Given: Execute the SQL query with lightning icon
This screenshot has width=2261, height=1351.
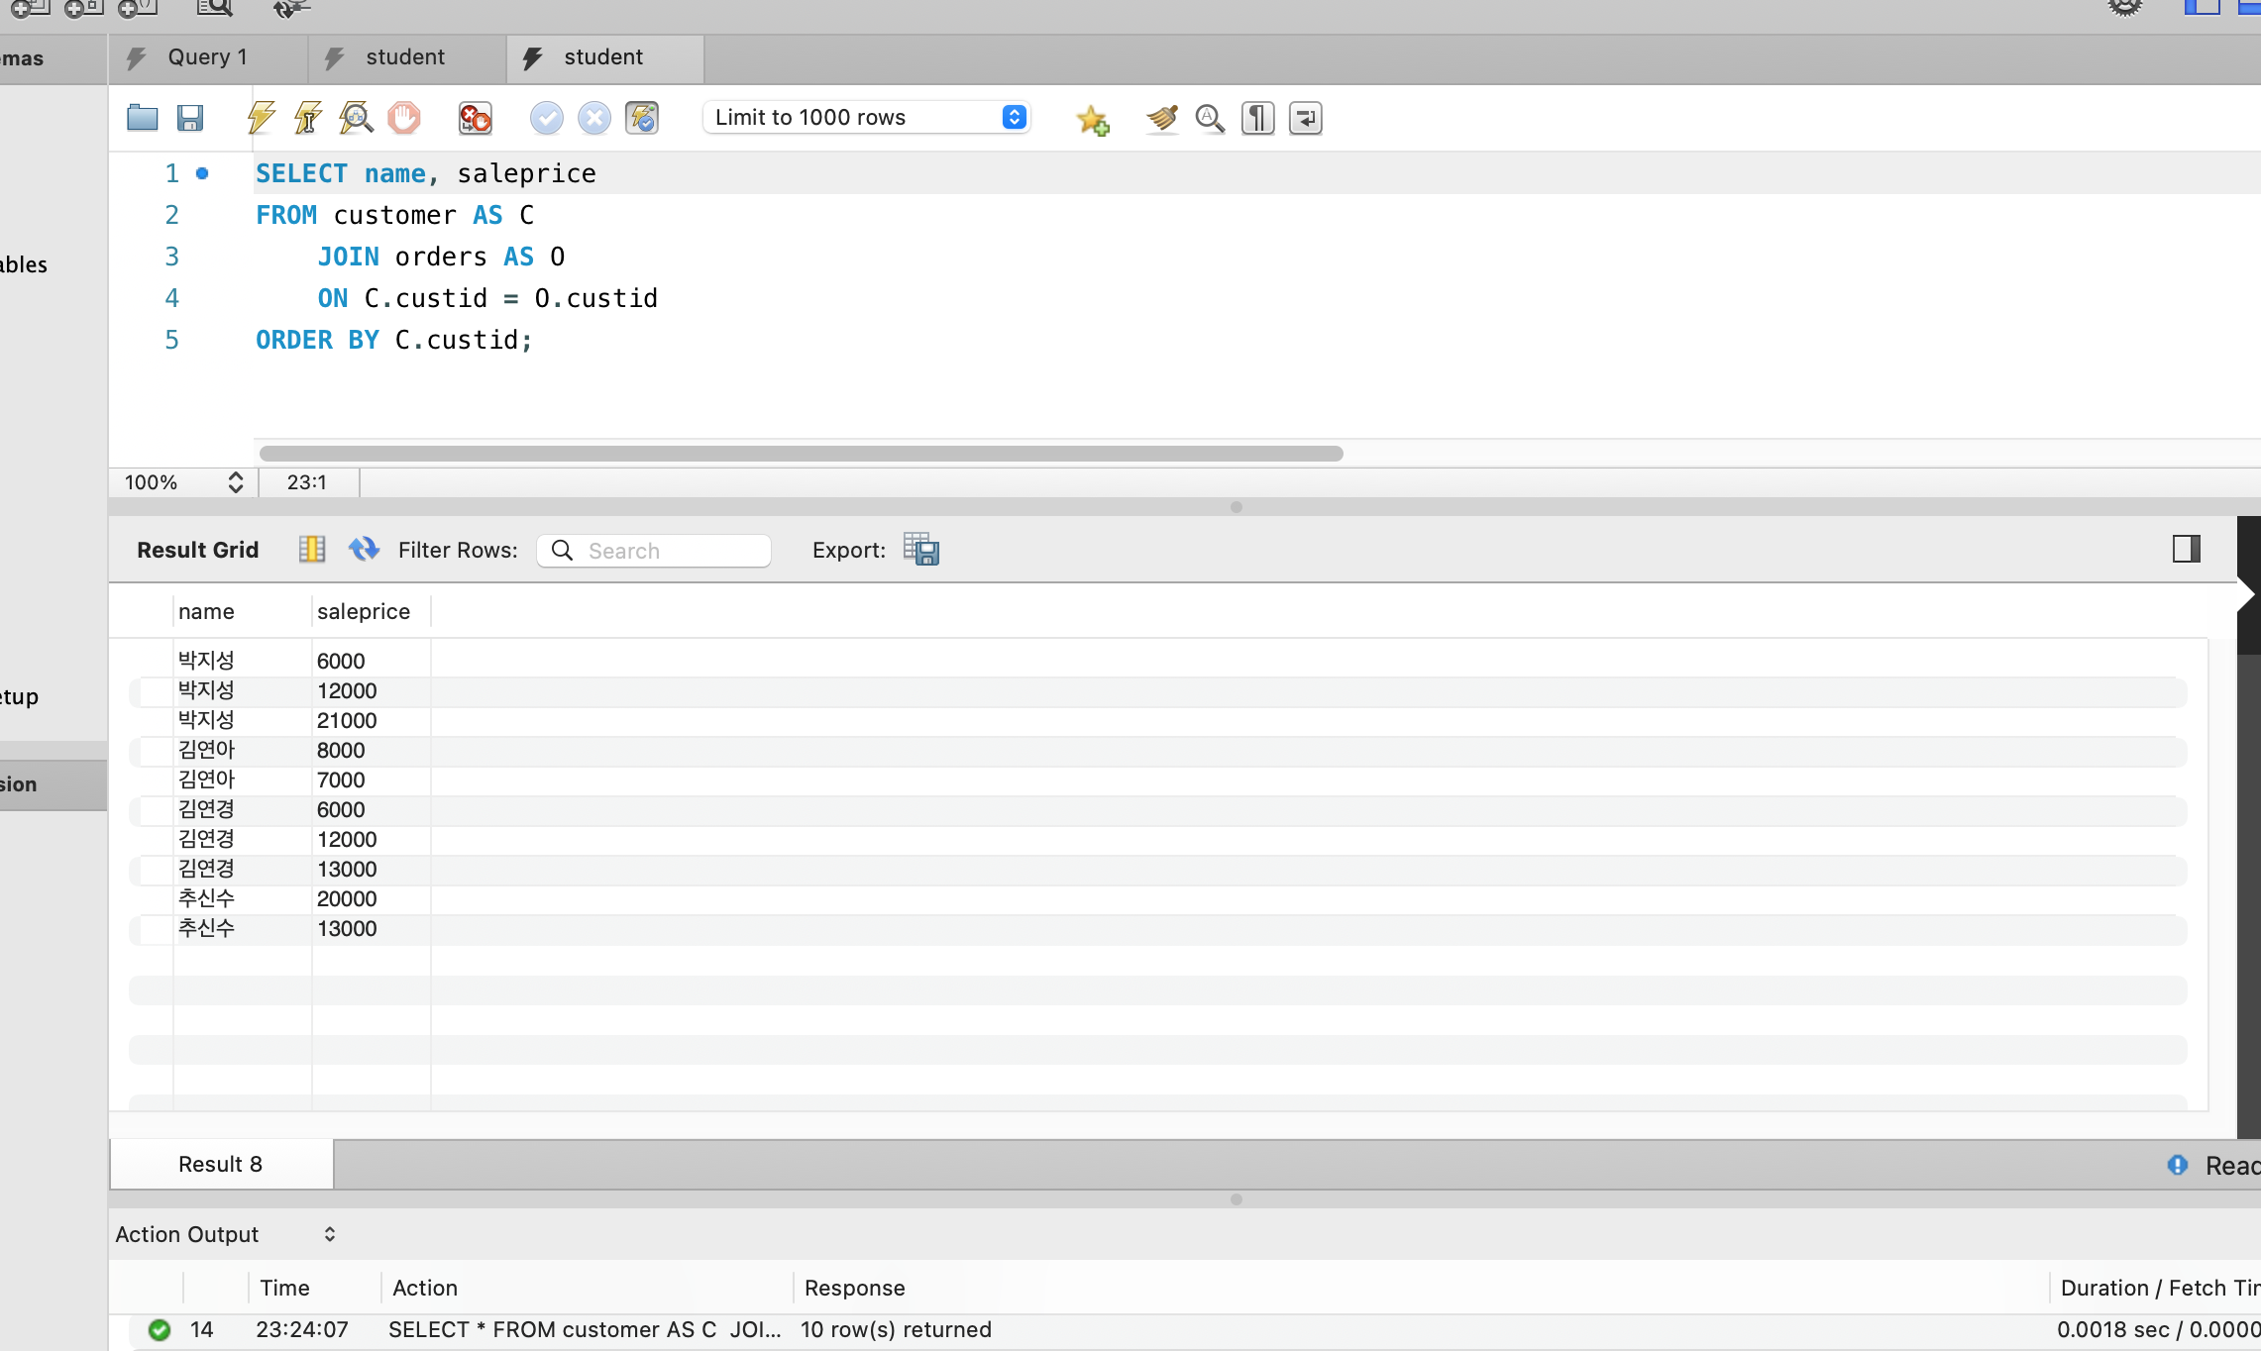Looking at the screenshot, I should [x=262, y=118].
